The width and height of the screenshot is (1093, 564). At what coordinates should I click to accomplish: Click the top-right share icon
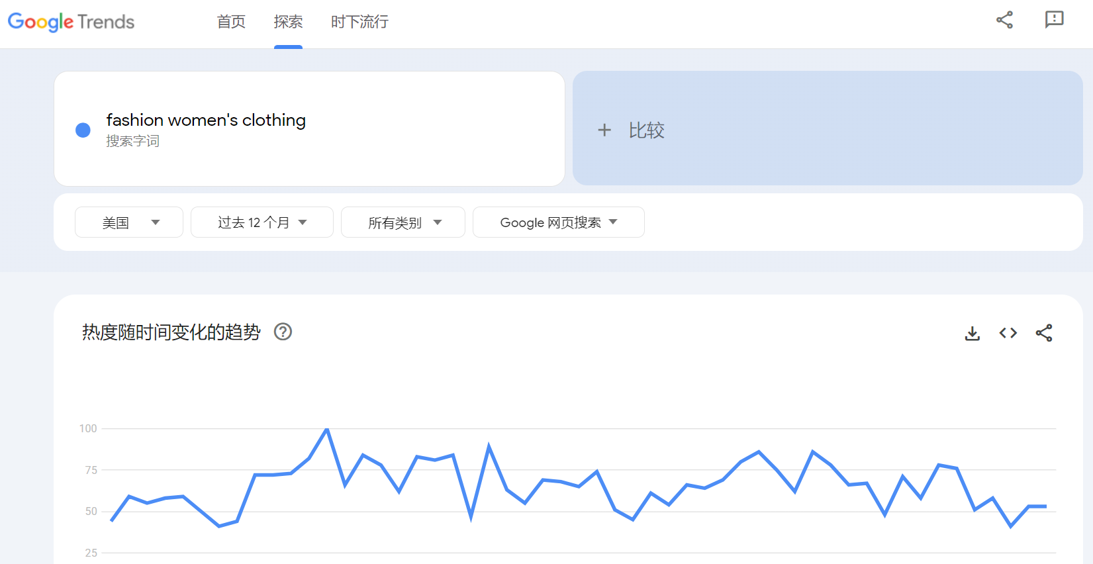click(1004, 20)
